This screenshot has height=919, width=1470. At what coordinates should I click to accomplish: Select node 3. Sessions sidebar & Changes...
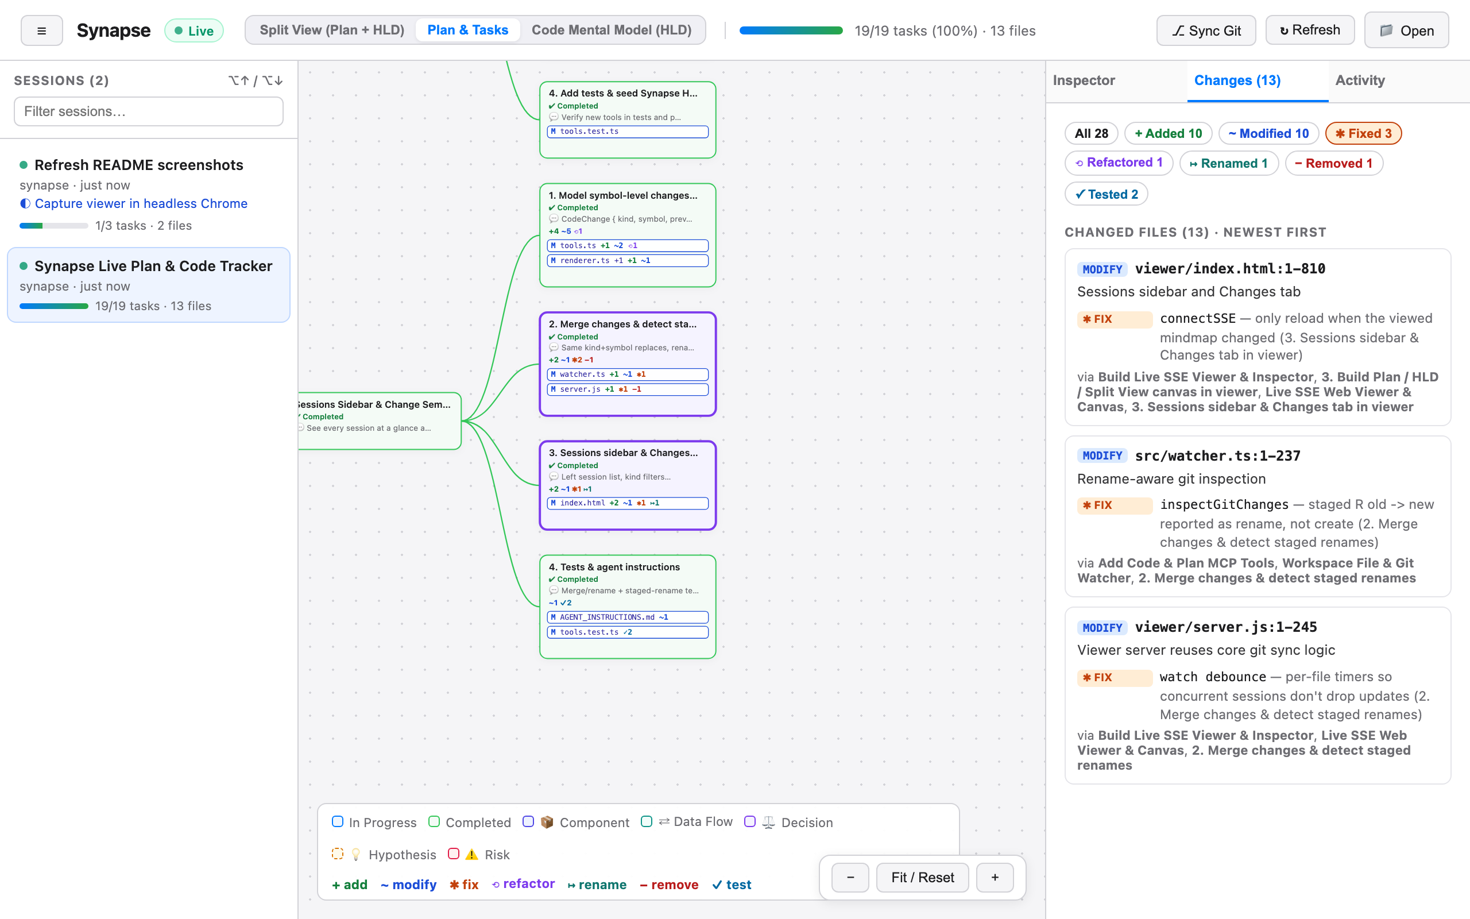click(628, 485)
